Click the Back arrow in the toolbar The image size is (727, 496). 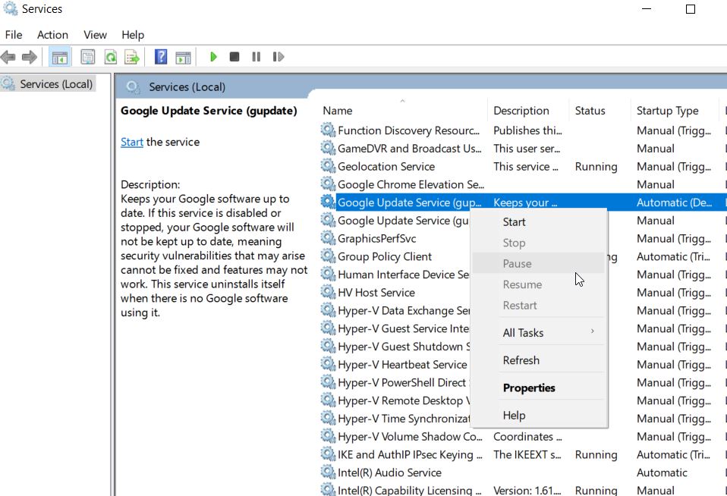tap(8, 57)
